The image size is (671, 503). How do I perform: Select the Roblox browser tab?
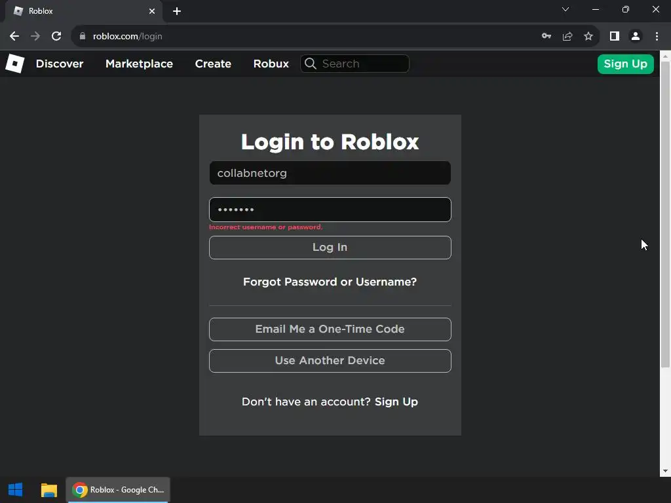click(83, 11)
